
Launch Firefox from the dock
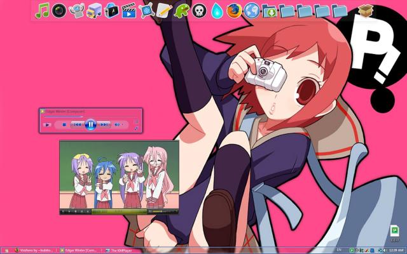234,11
